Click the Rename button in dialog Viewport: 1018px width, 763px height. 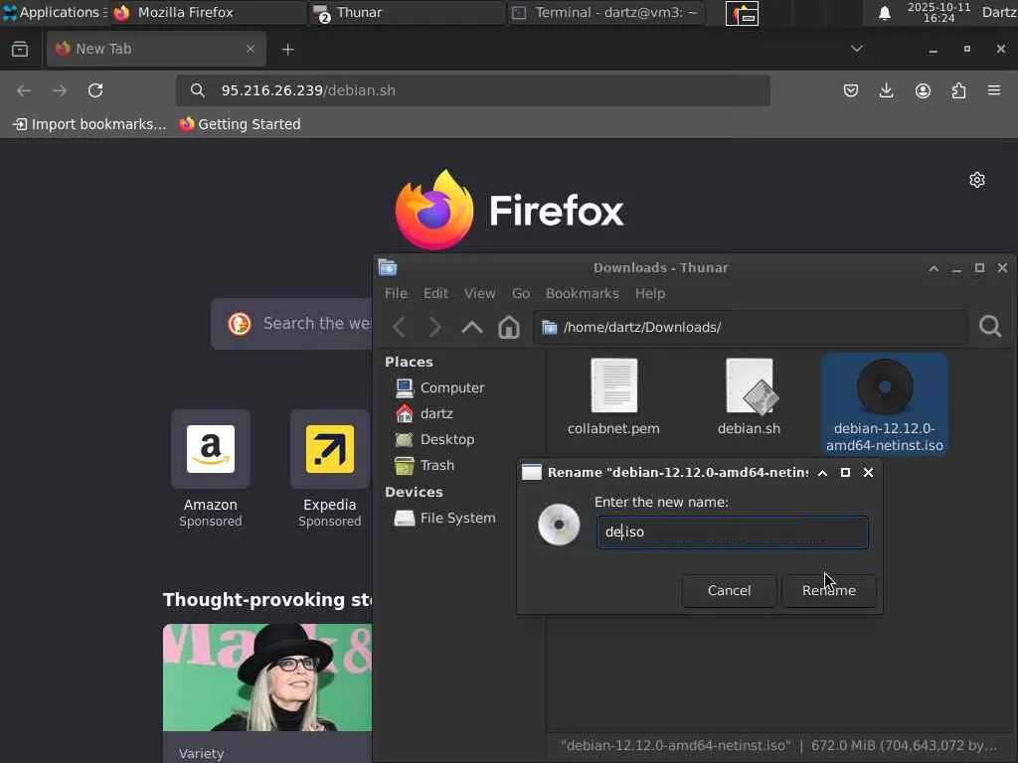[x=829, y=590]
